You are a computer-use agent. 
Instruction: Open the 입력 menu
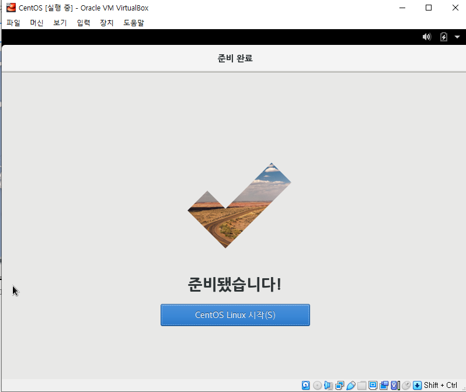point(84,23)
